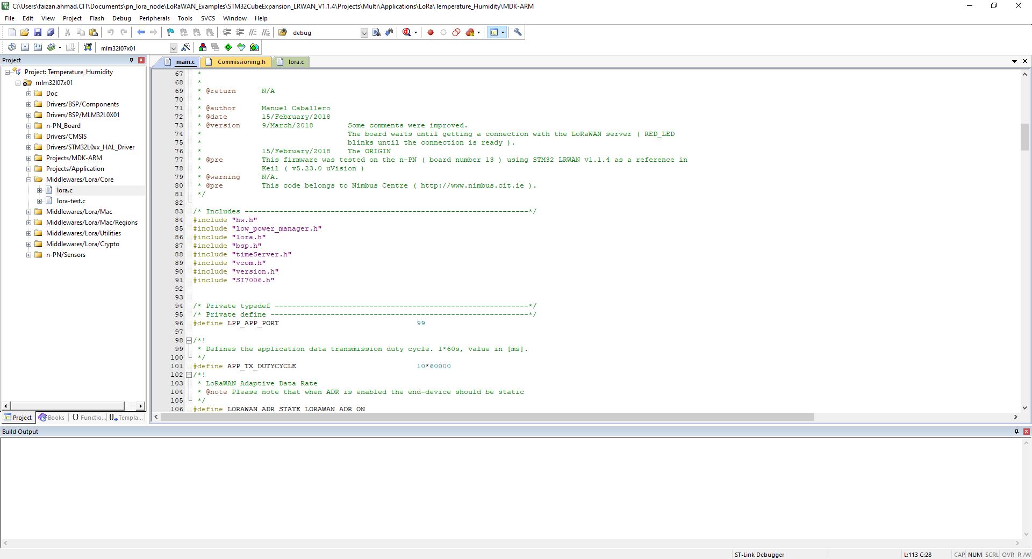Switch to the Books panel tab
1032x559 pixels.
[52, 418]
